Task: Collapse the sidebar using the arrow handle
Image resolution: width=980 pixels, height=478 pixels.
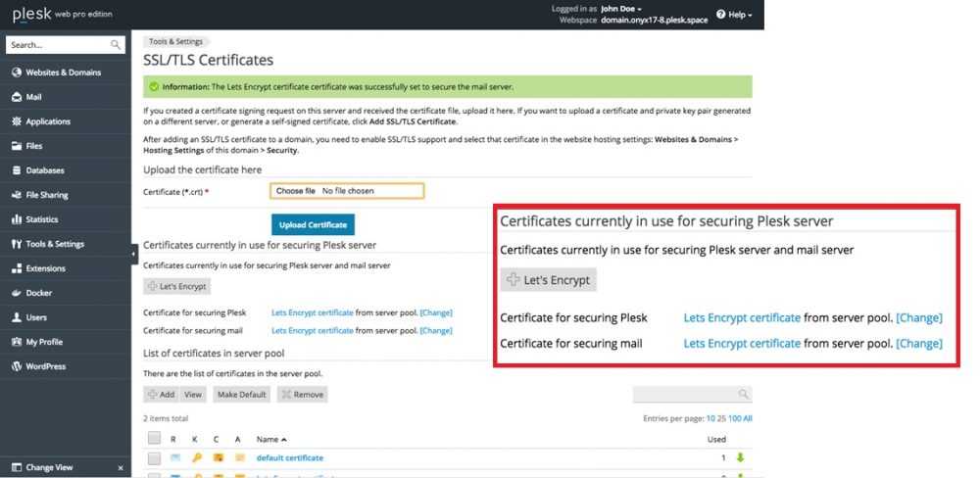Action: click(x=134, y=254)
